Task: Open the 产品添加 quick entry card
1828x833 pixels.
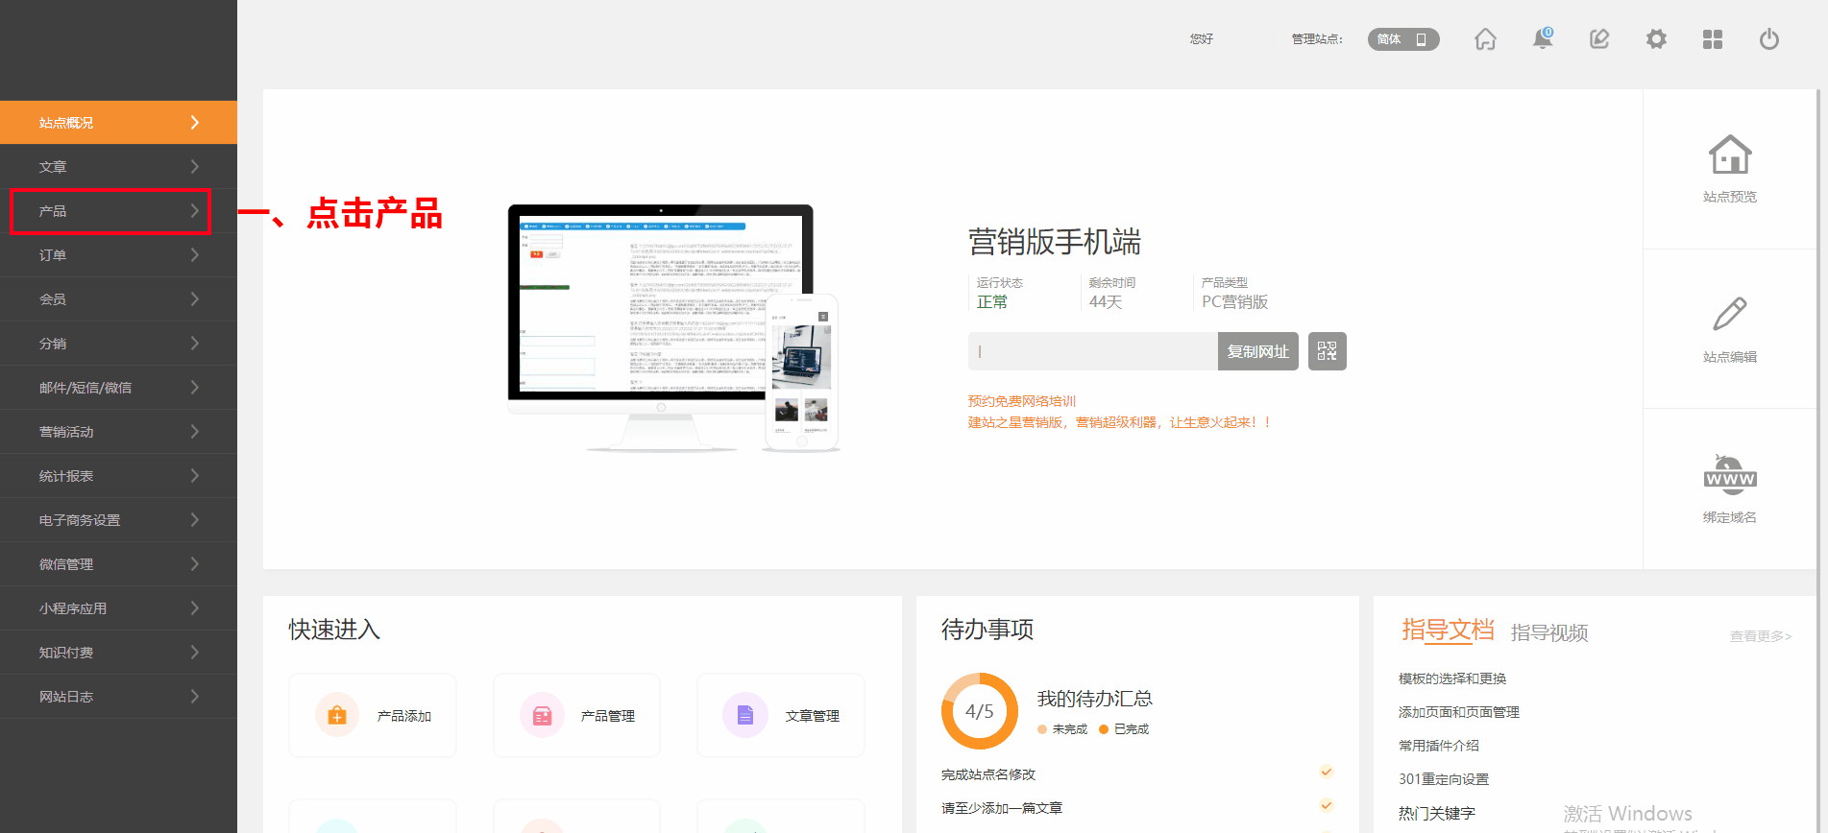Action: 373,715
